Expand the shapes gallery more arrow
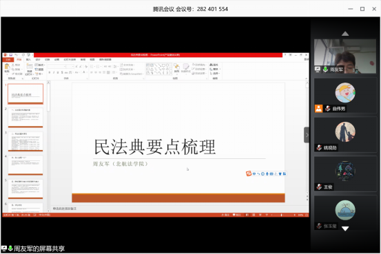This screenshot has width=381, height=254. click(171, 73)
